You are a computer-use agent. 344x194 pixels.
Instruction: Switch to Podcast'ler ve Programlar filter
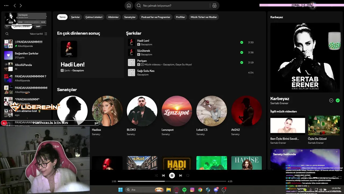156,17
